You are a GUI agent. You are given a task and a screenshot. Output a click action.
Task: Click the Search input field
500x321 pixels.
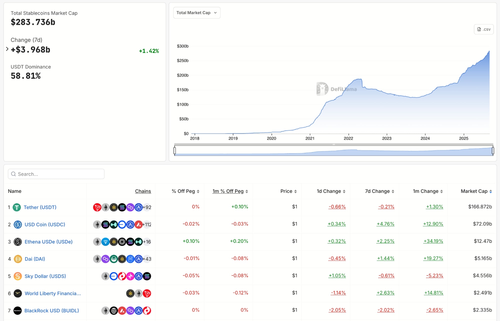pyautogui.click(x=56, y=174)
